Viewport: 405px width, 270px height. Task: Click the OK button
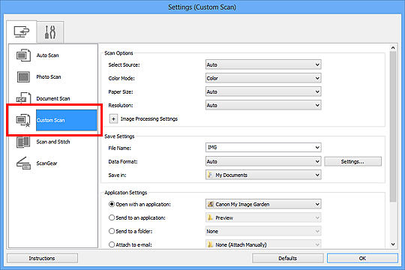tap(362, 258)
